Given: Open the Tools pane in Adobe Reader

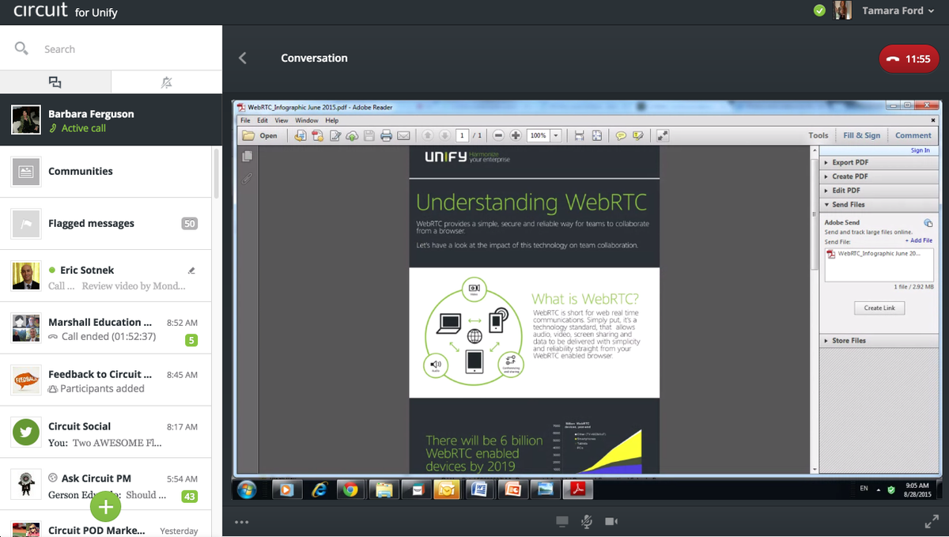Looking at the screenshot, I should click(x=819, y=136).
